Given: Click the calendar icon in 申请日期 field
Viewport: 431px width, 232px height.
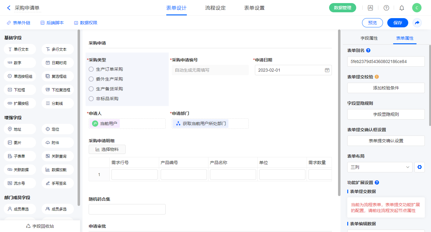Looking at the screenshot, I should [327, 70].
